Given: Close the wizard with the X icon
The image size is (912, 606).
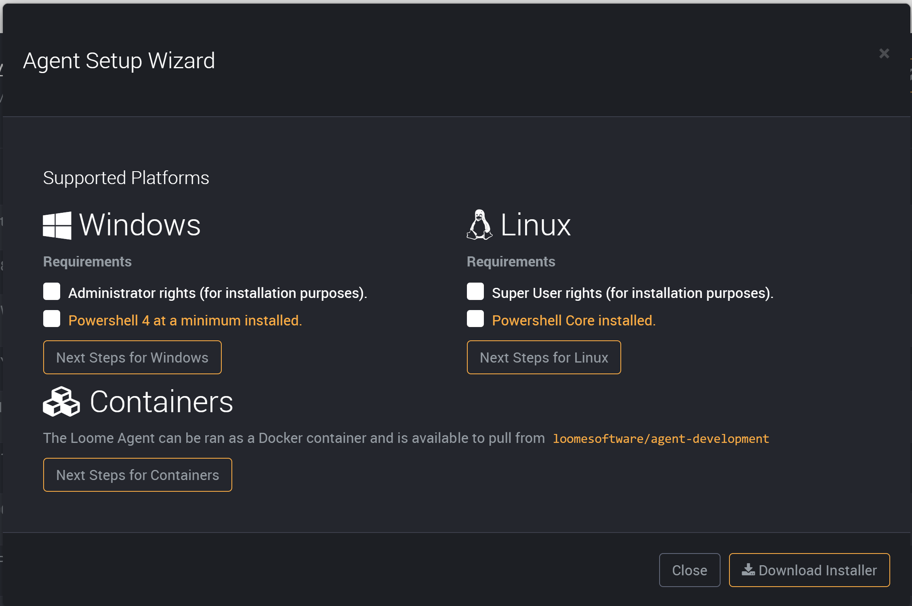Looking at the screenshot, I should (x=884, y=53).
